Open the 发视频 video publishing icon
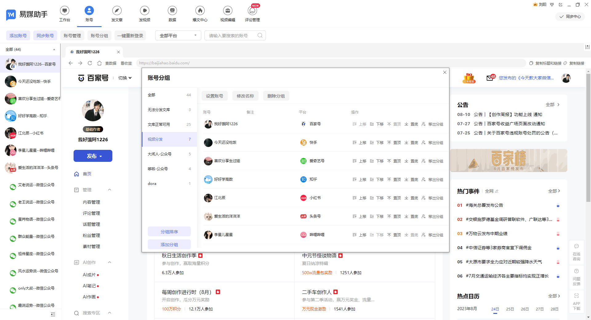 click(144, 11)
